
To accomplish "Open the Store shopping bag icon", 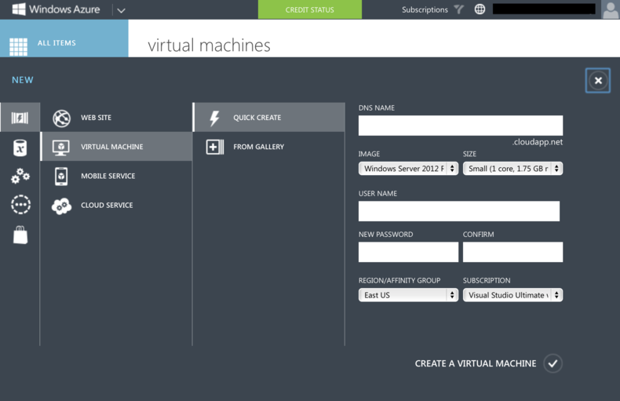I will pyautogui.click(x=20, y=235).
